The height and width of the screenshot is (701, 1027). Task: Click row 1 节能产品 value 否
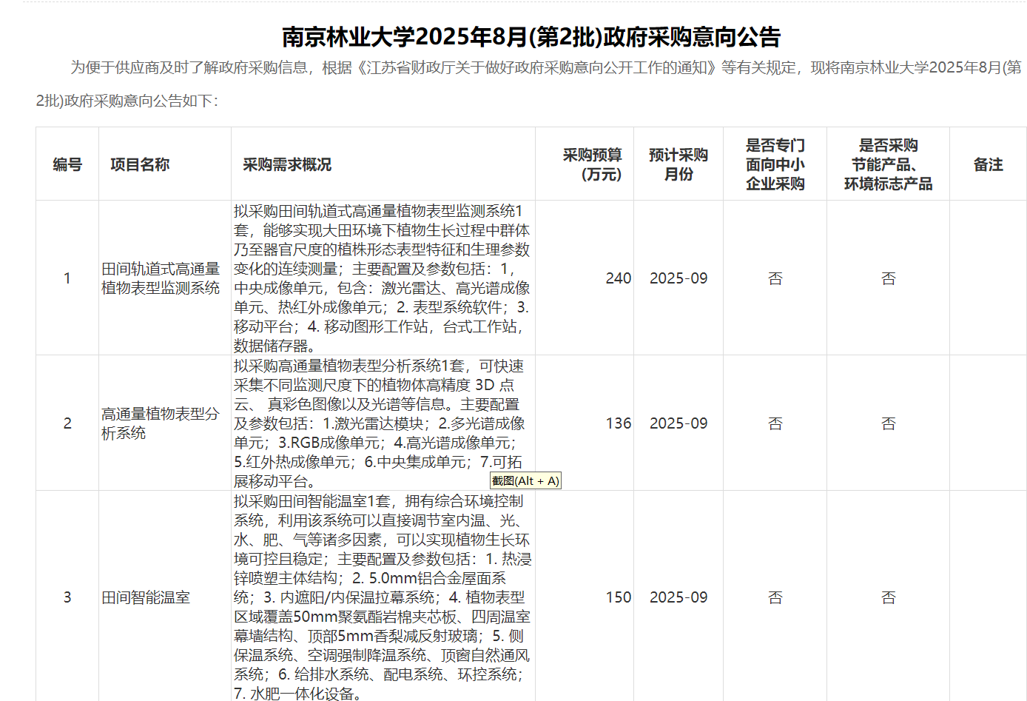888,278
